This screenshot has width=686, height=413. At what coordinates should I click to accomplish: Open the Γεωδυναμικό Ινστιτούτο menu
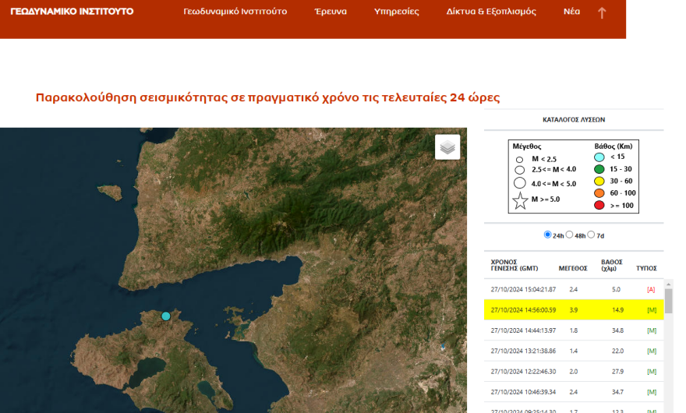coord(235,12)
